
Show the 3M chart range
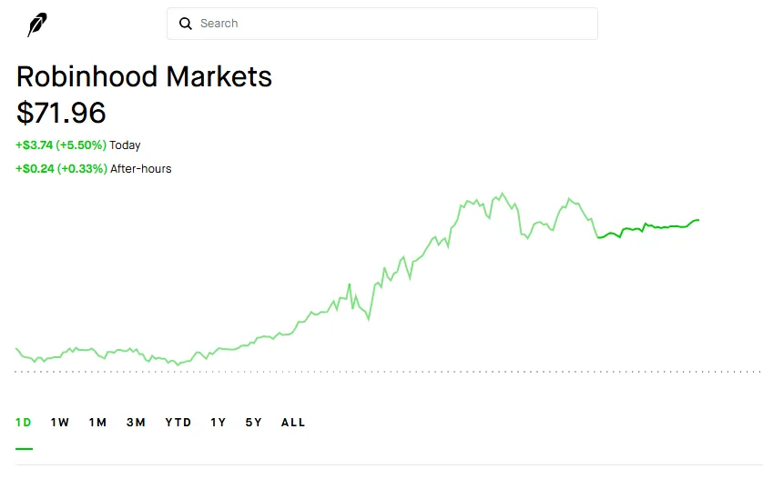(136, 422)
